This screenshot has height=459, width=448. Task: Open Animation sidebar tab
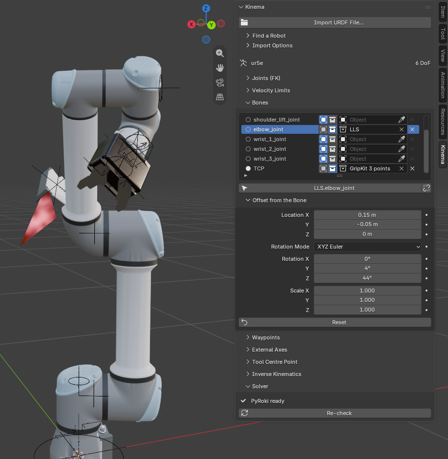(443, 85)
